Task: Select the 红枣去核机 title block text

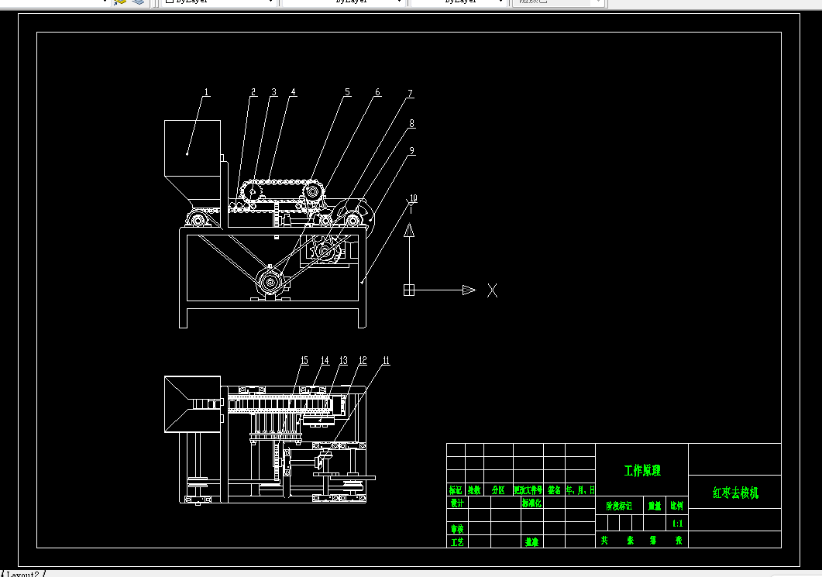Action: click(x=735, y=493)
